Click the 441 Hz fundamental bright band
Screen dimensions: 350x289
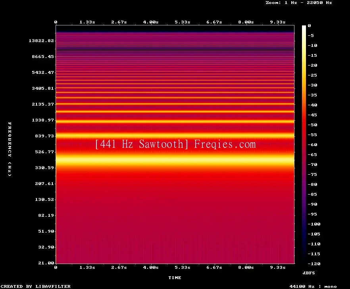175,160
